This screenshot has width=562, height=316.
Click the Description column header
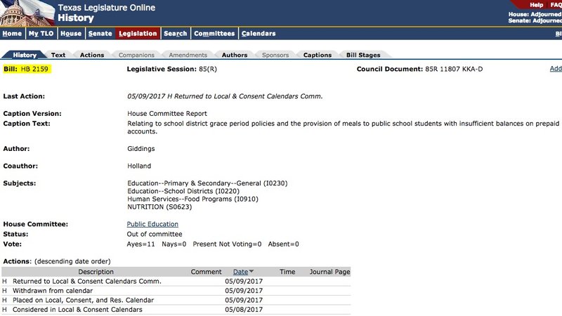pyautogui.click(x=96, y=272)
